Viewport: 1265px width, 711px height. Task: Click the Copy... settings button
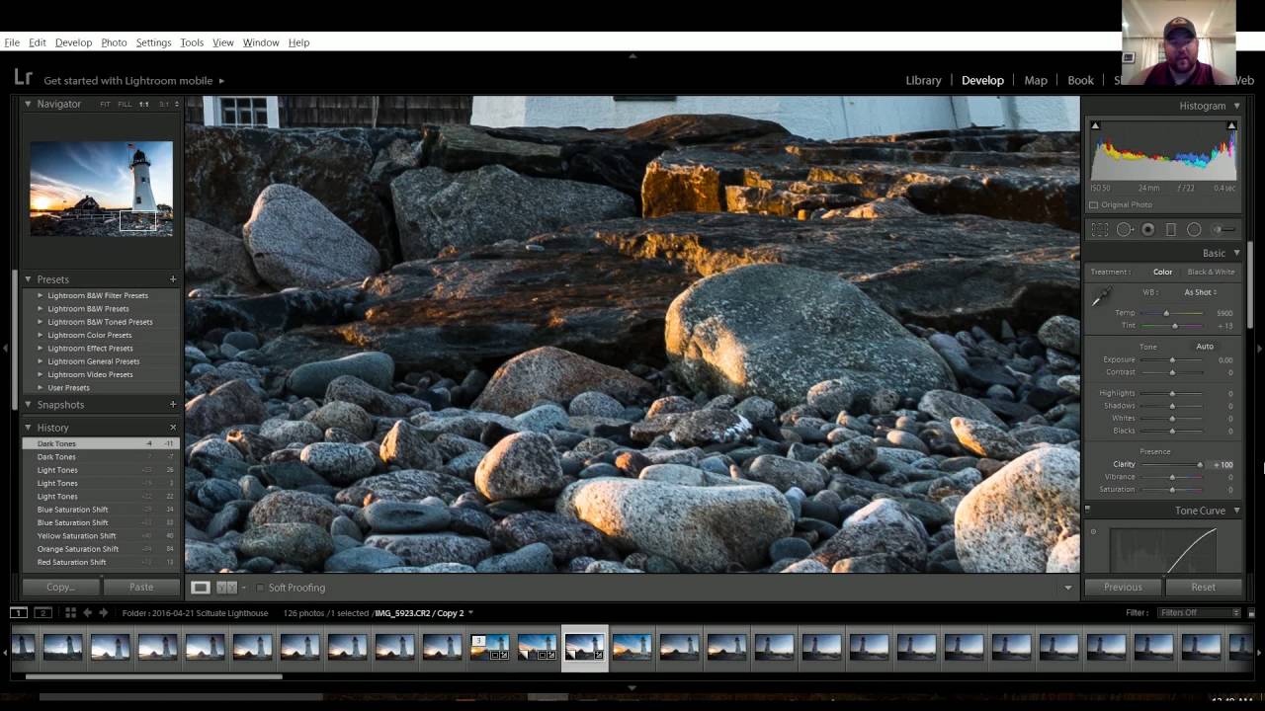click(60, 587)
